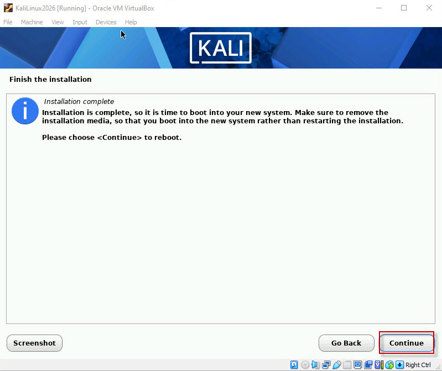The width and height of the screenshot is (442, 371).
Task: Maximize the VirtualBox window
Action: (404, 8)
